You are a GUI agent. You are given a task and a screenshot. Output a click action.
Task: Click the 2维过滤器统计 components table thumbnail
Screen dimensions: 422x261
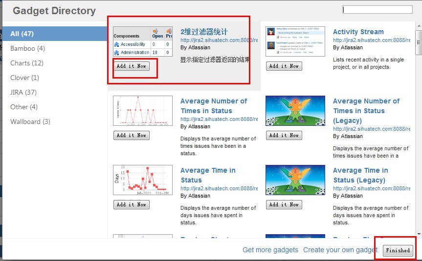[143, 41]
